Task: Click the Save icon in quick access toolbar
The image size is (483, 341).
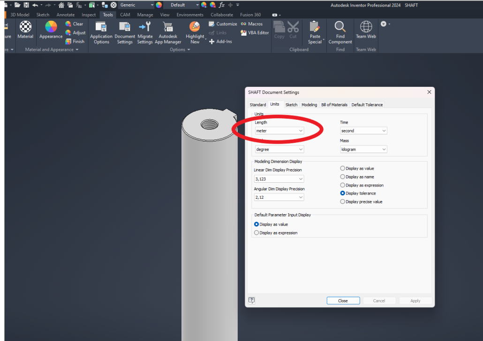Action: point(26,5)
